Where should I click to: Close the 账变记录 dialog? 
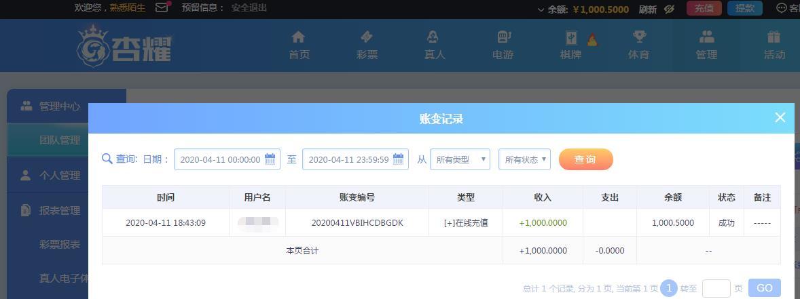coord(780,117)
